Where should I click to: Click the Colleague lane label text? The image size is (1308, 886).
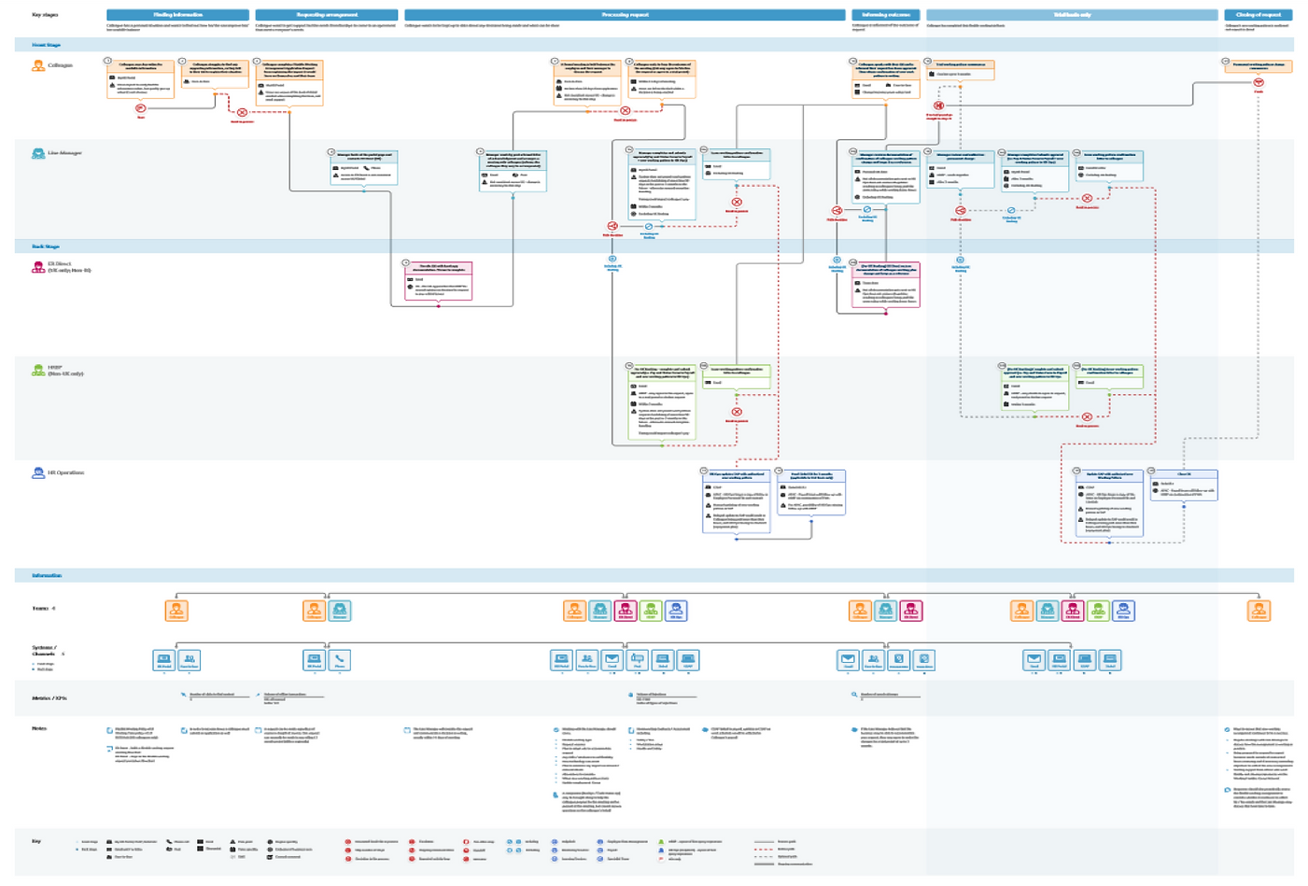pos(61,65)
